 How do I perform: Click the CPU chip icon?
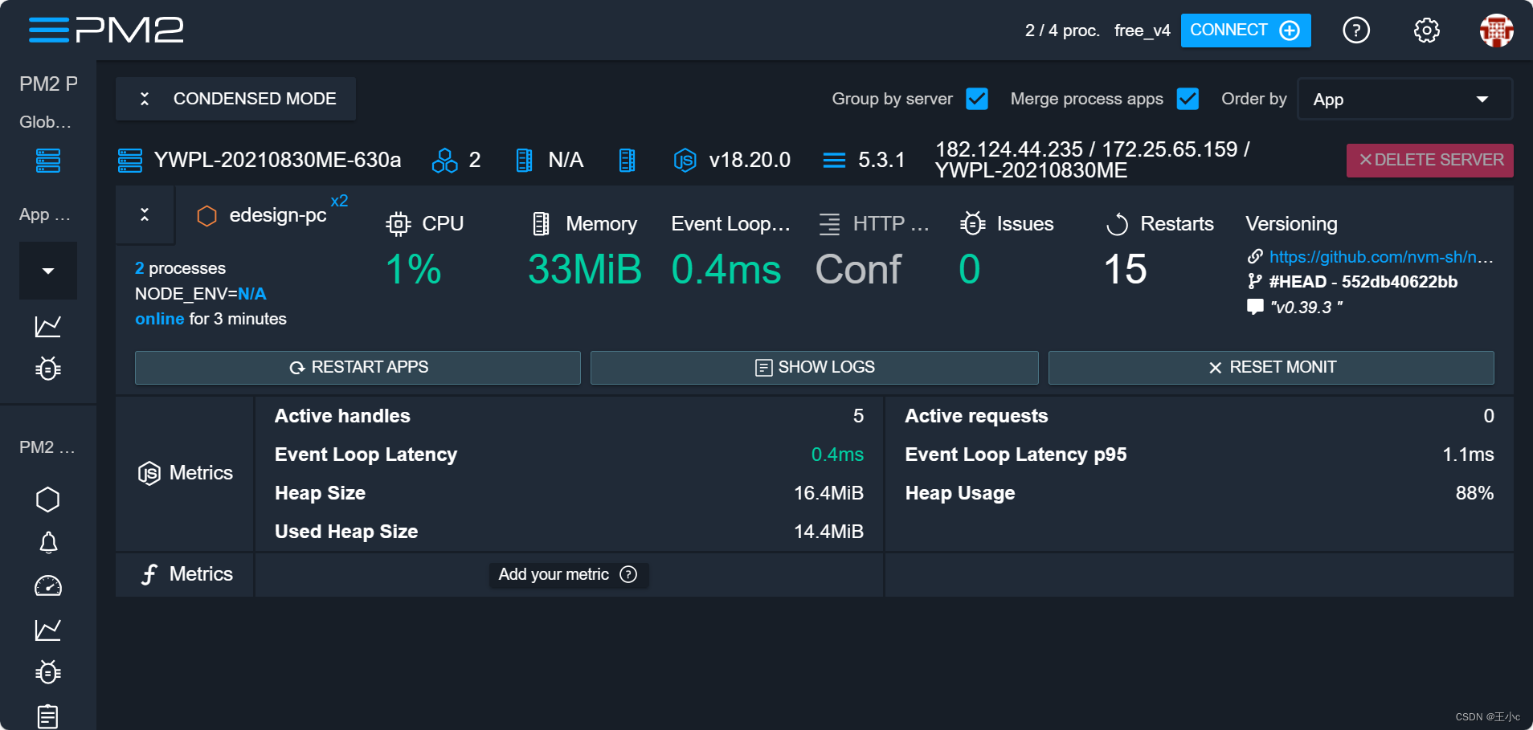tap(398, 224)
